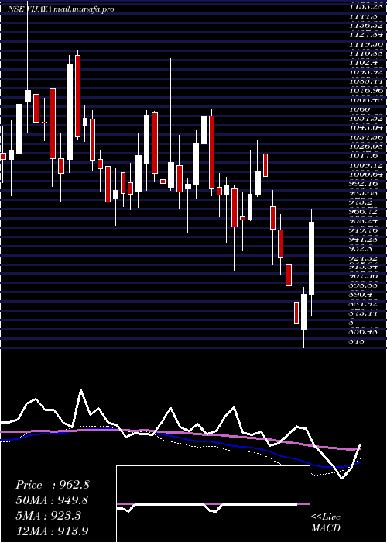
Task: Click the '12MA : 913.9' value
Action: (x=52, y=531)
